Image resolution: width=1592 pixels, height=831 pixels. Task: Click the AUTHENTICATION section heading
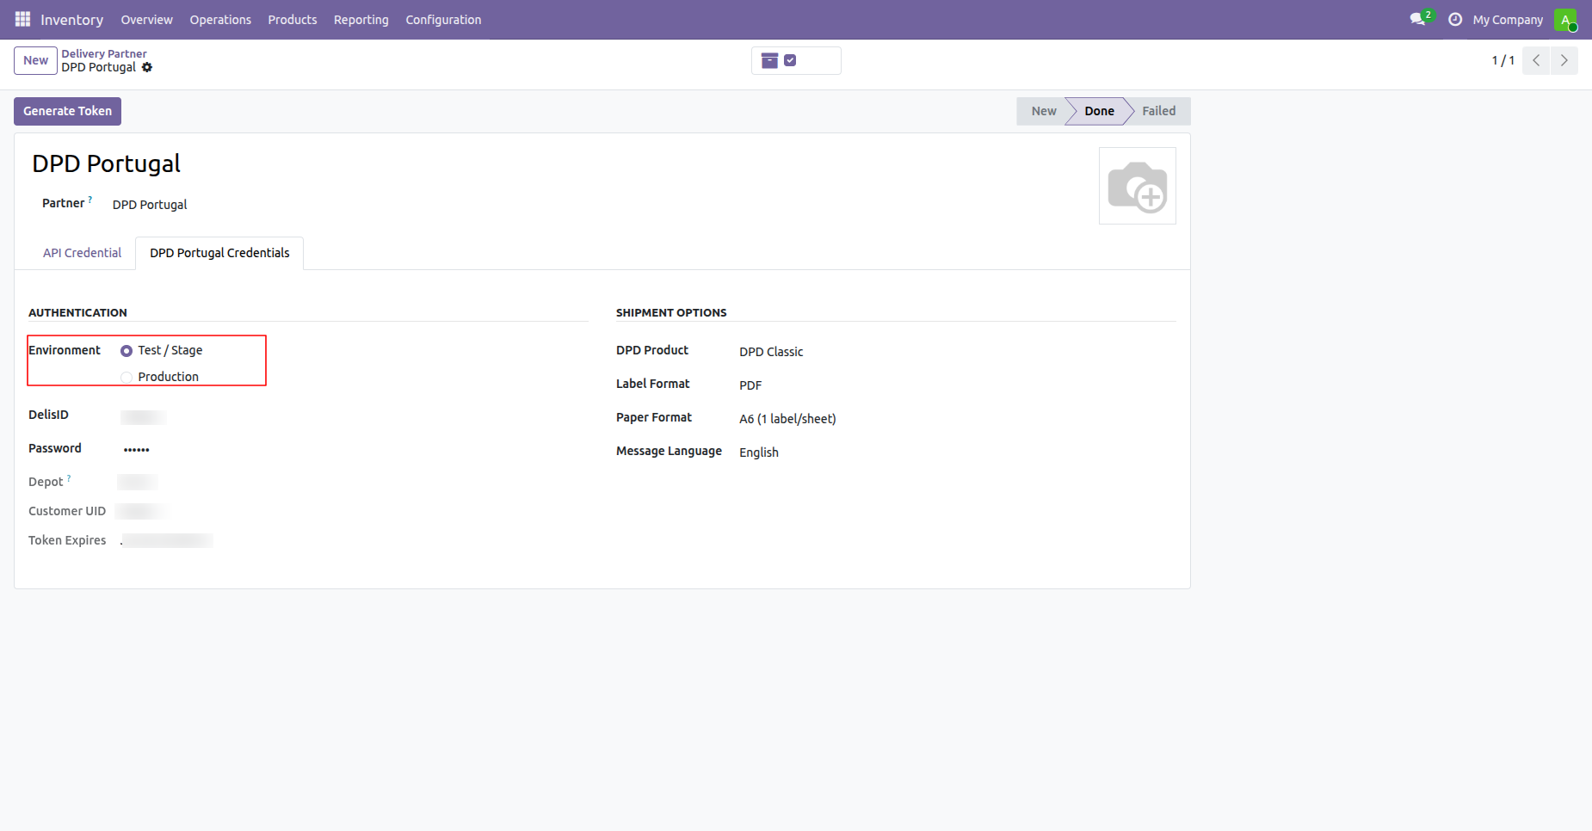[77, 312]
